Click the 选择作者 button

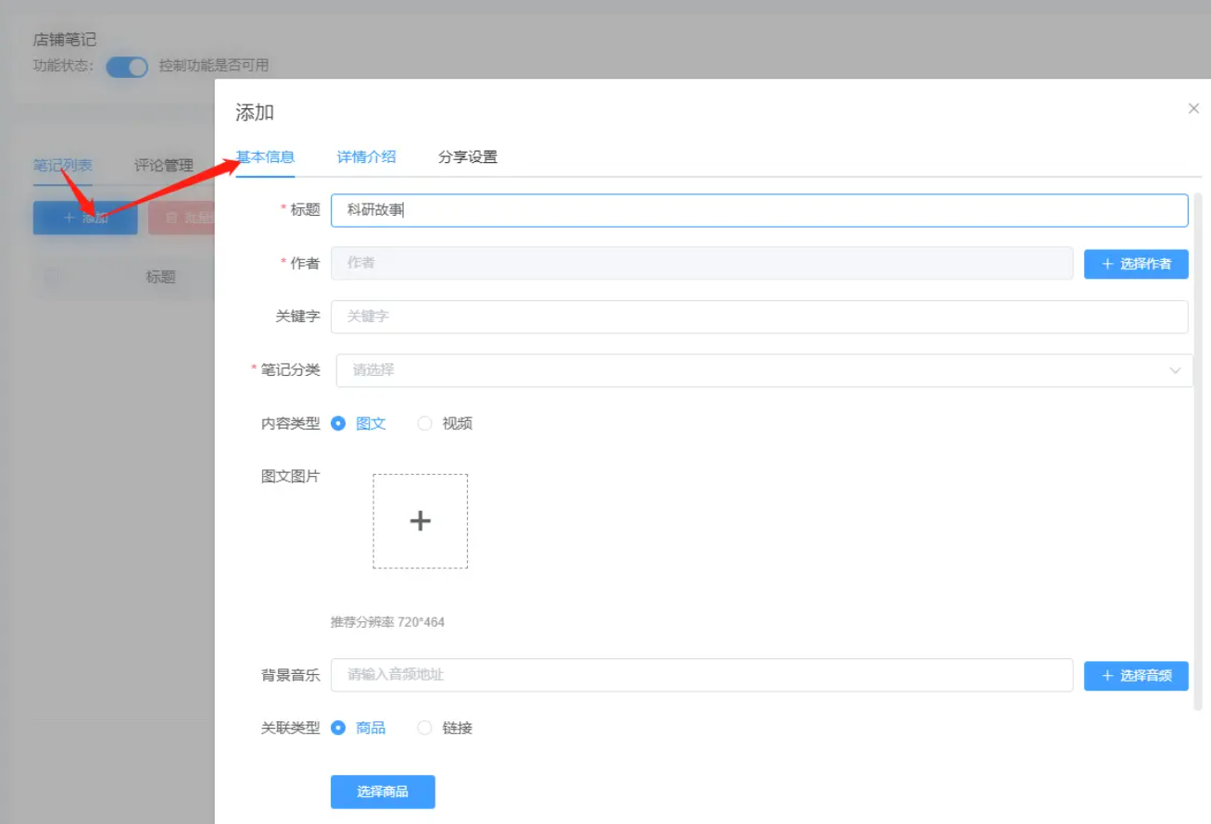[1136, 264]
